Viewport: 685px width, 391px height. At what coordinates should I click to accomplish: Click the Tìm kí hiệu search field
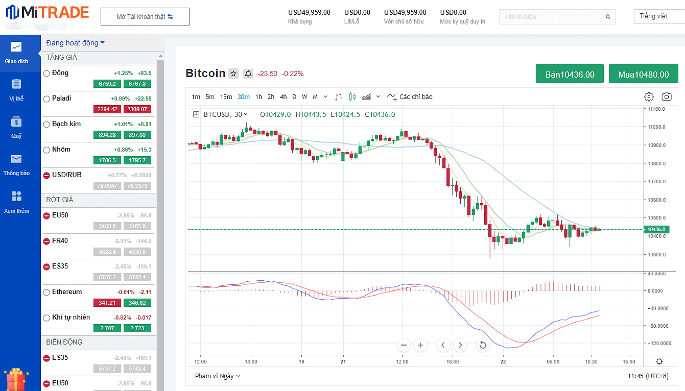552,17
